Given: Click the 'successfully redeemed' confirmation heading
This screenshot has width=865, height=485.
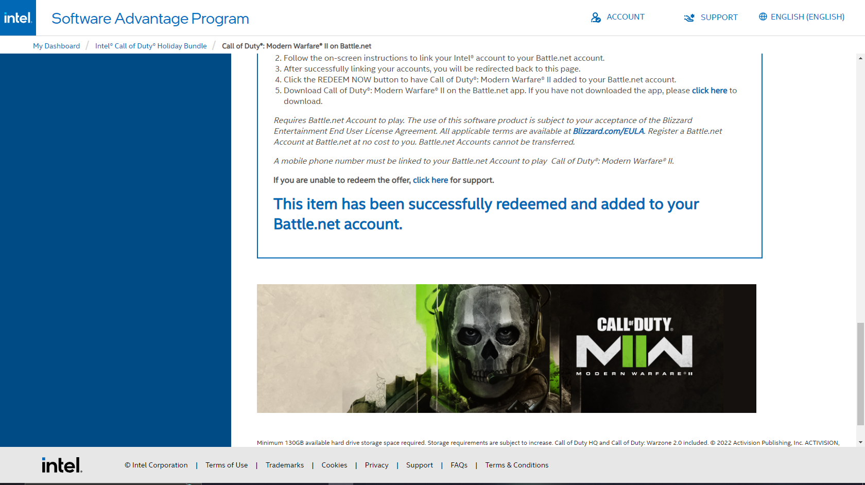Looking at the screenshot, I should [x=486, y=214].
